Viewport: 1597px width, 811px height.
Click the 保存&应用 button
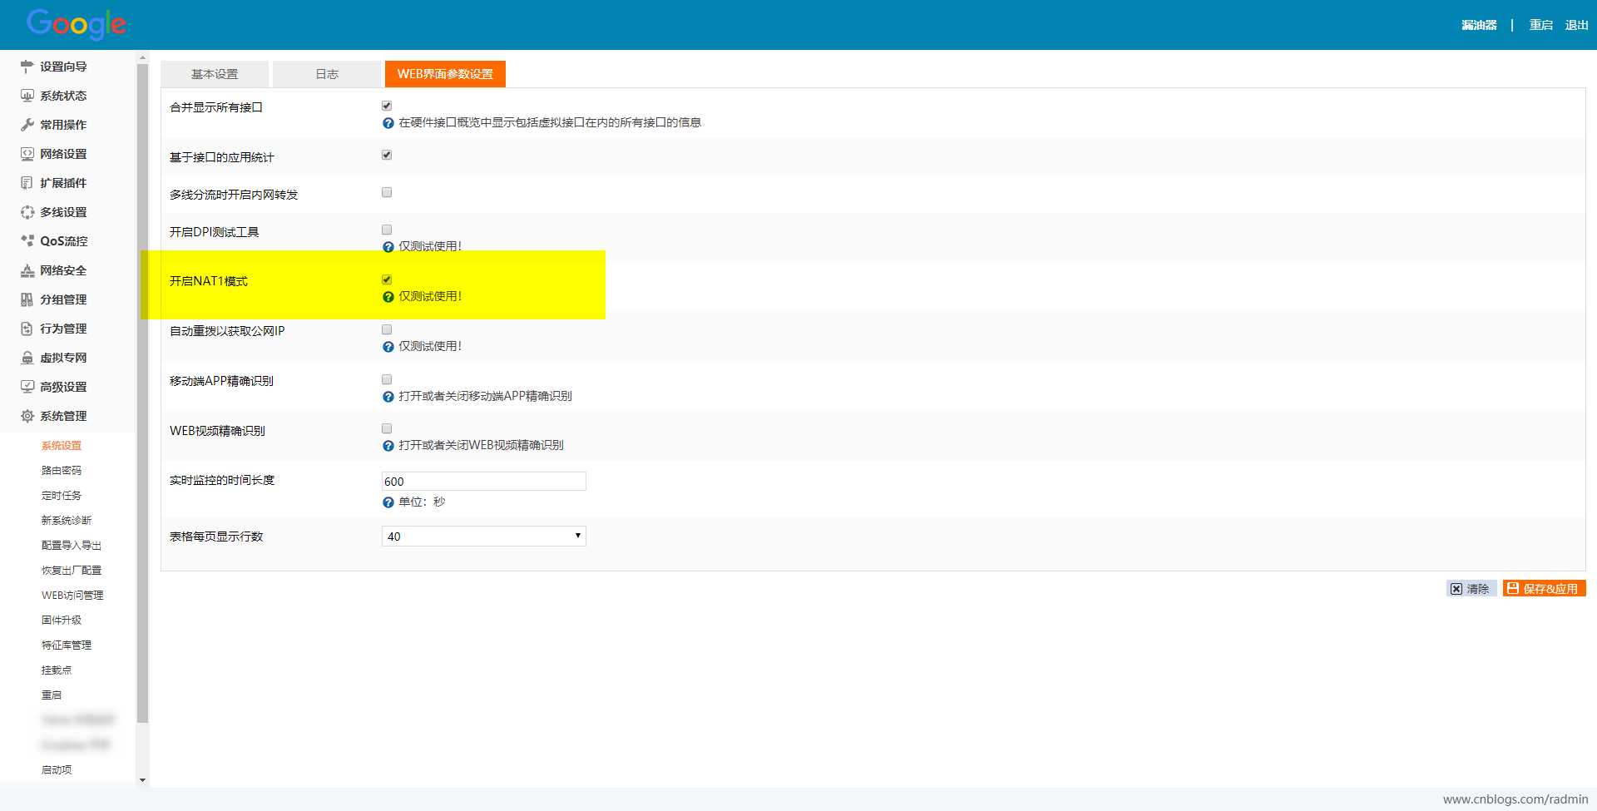pyautogui.click(x=1544, y=588)
